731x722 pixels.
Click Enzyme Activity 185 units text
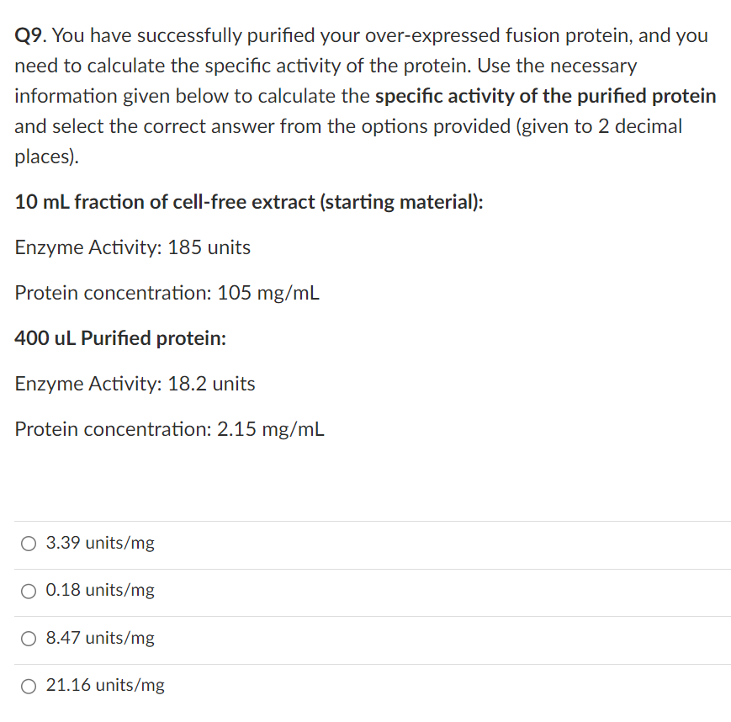point(132,247)
